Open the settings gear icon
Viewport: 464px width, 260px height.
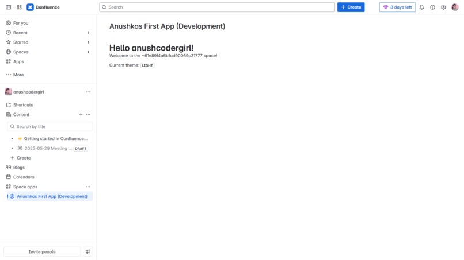[443, 7]
